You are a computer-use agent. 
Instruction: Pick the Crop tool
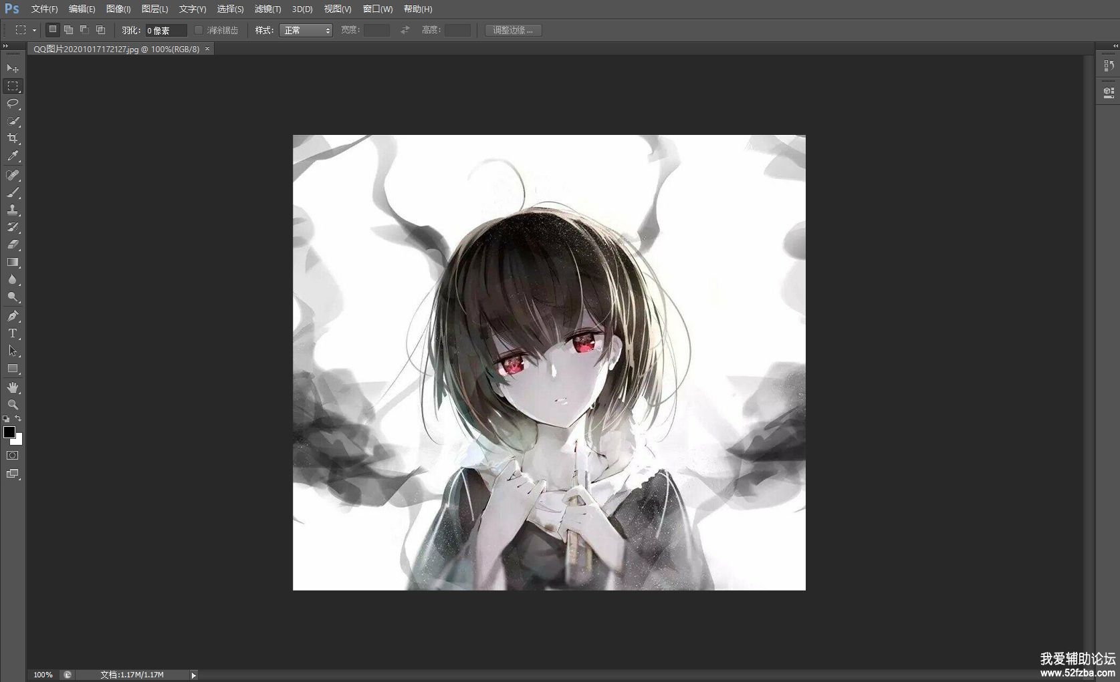coord(13,138)
